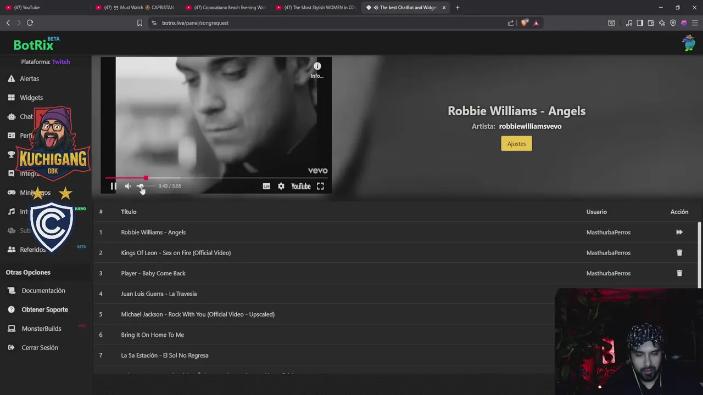The image size is (703, 395).
Task: Select Kings Of Leon - Sex on Fire title
Action: point(176,253)
